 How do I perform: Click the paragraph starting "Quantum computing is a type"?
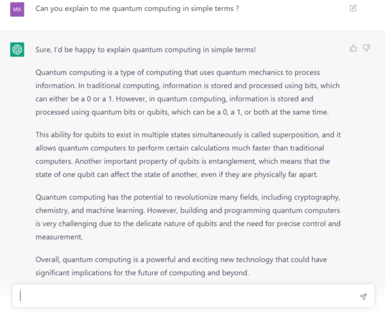point(187,92)
